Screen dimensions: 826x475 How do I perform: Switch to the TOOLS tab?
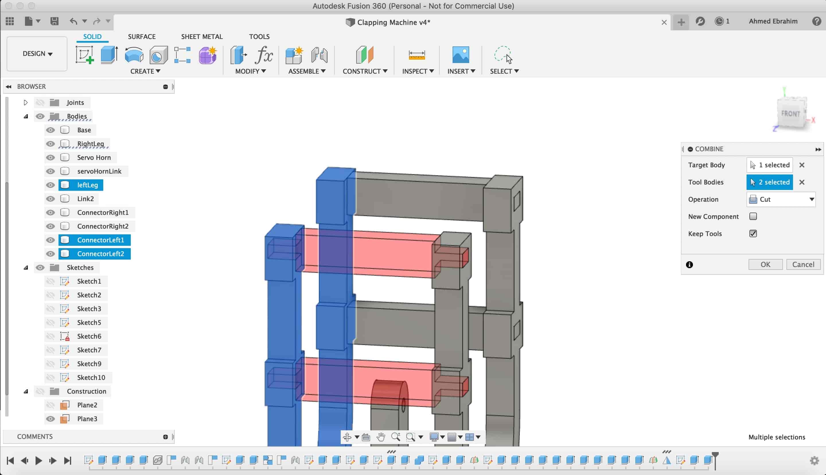coord(259,37)
